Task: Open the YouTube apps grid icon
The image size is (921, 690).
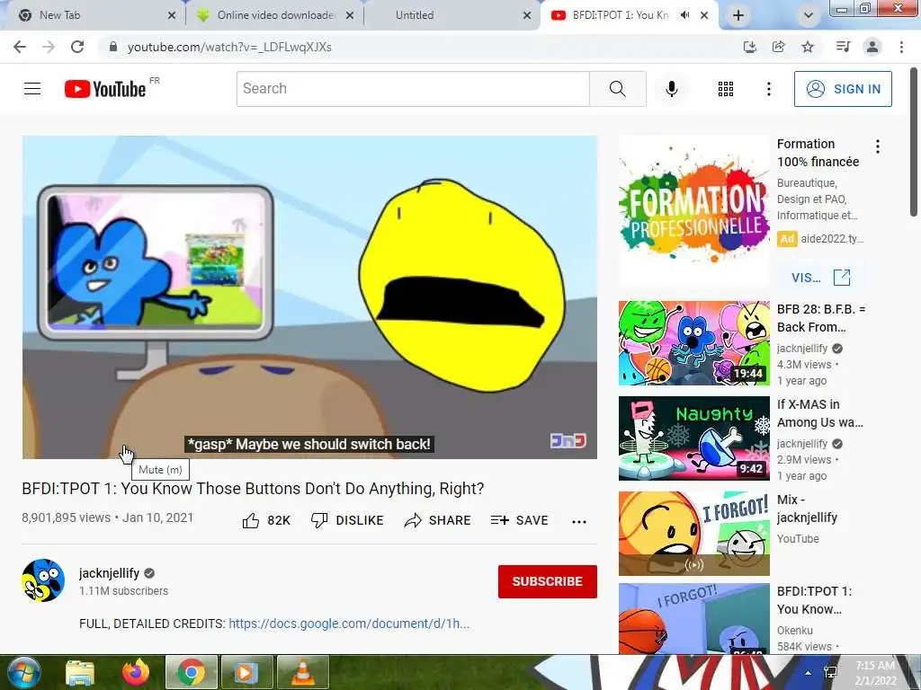Action: coord(726,89)
